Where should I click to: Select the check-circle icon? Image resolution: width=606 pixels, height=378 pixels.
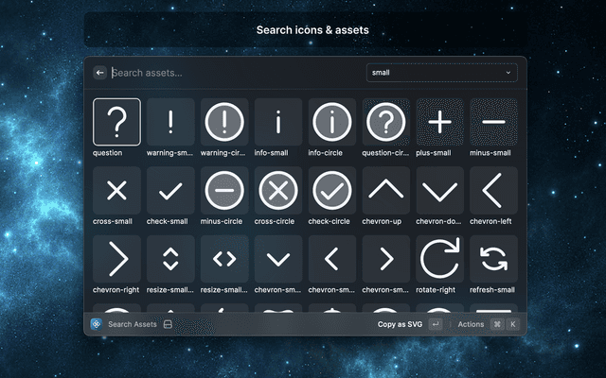[x=332, y=190]
